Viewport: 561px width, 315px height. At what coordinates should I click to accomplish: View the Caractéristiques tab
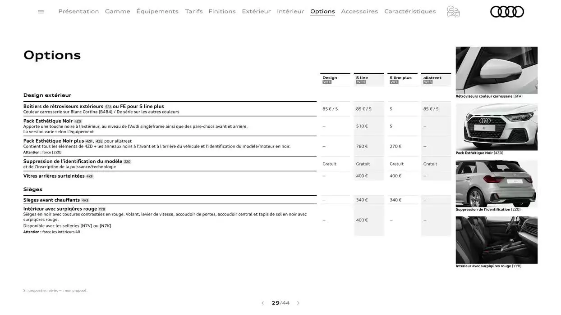click(x=410, y=11)
